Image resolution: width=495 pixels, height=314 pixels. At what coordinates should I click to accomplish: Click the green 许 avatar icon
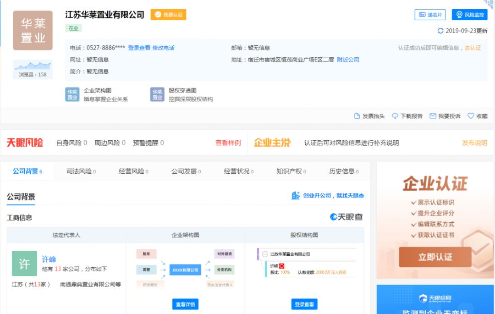24,263
